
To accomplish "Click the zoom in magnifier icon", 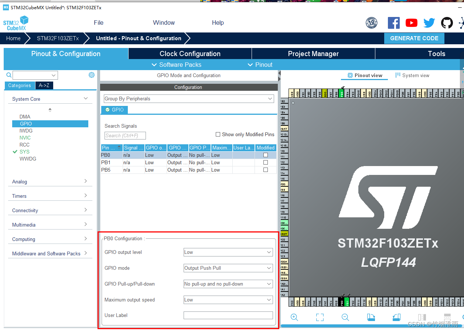I will click(x=294, y=317).
